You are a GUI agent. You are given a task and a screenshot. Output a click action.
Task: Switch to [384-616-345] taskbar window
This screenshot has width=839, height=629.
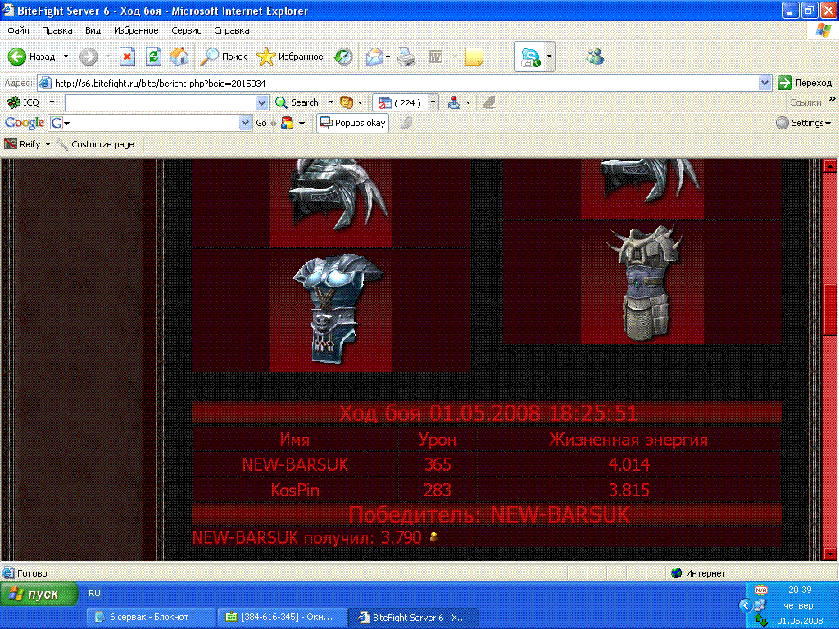point(282,618)
